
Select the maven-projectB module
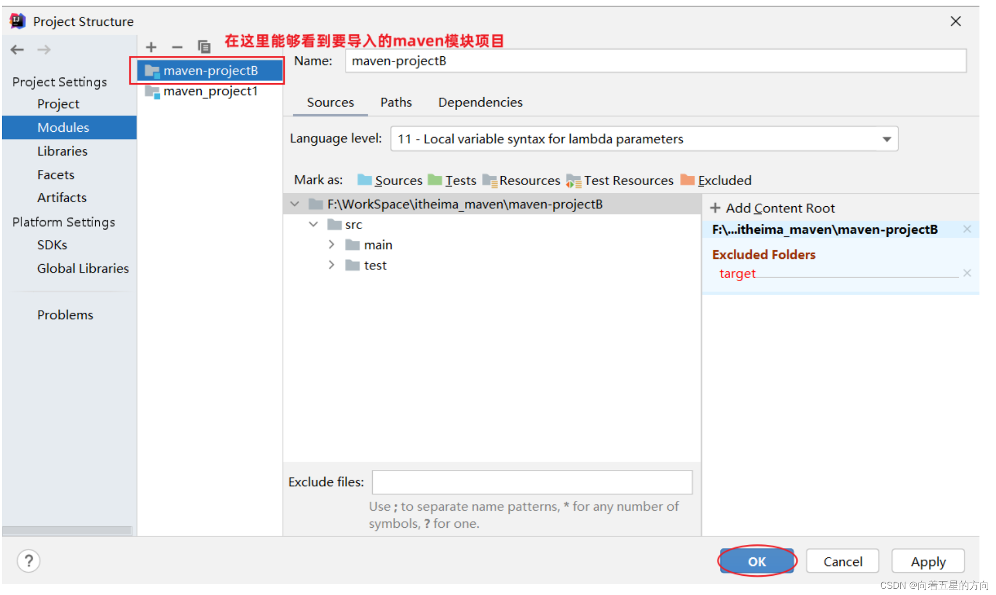[209, 70]
